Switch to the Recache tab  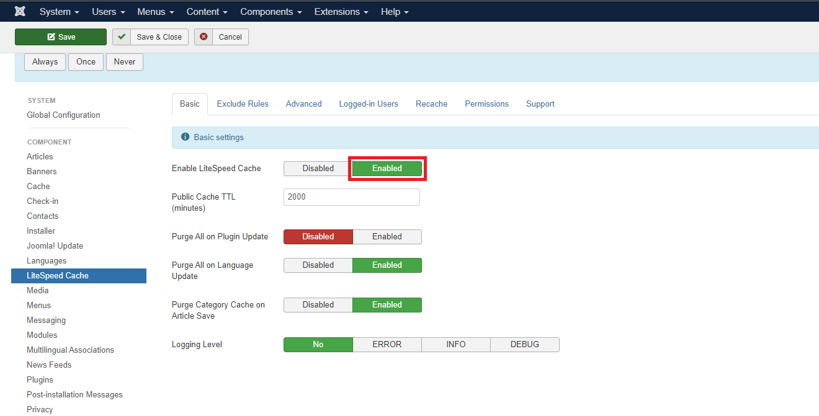tap(431, 104)
